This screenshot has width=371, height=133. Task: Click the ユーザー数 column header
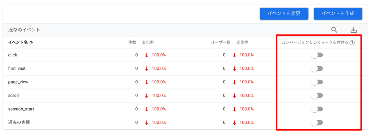[220, 43]
